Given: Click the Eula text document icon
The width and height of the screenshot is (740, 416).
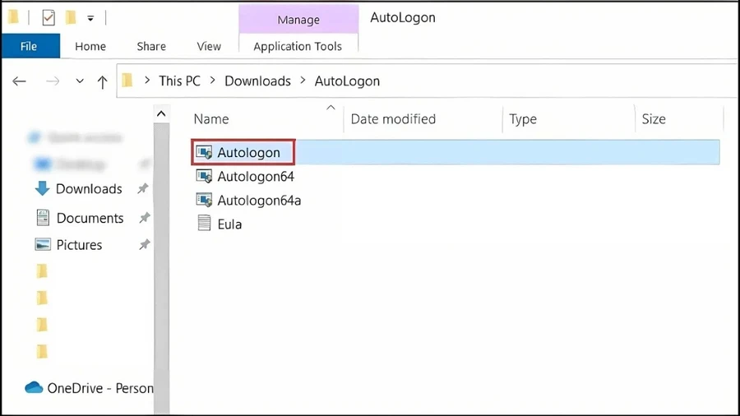Looking at the screenshot, I should (204, 223).
